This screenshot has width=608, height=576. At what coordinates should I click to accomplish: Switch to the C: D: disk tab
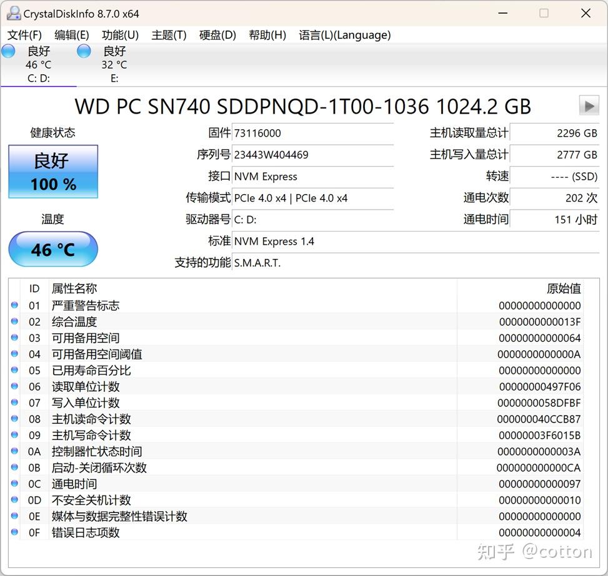(x=38, y=65)
